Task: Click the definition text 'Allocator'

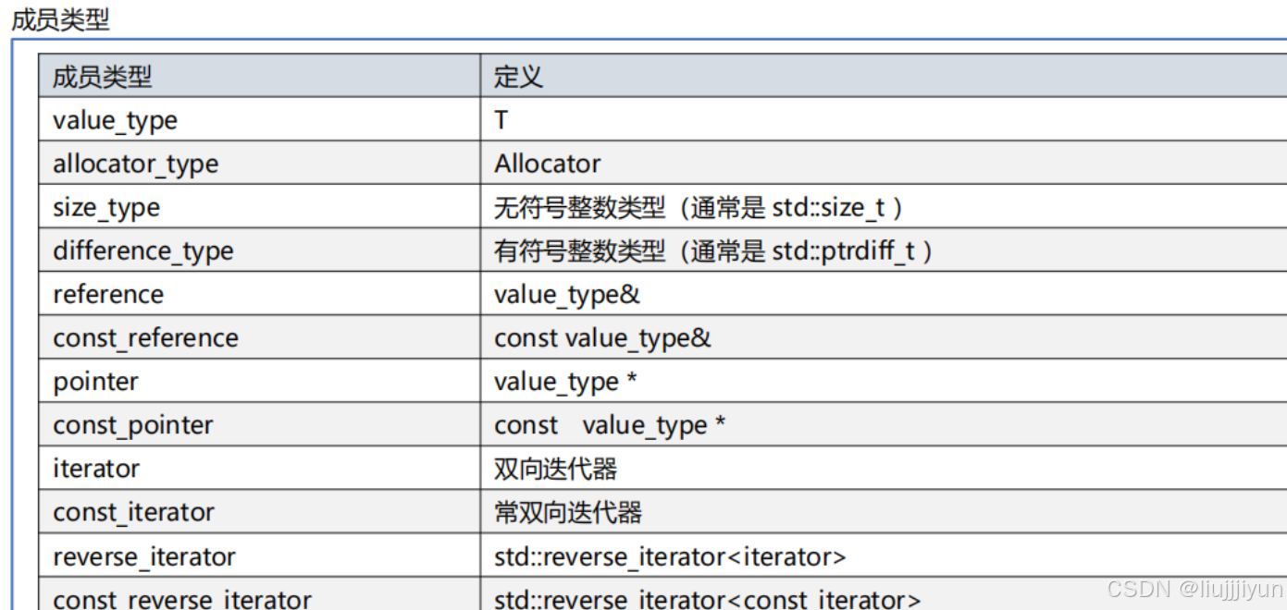Action: pyautogui.click(x=546, y=163)
